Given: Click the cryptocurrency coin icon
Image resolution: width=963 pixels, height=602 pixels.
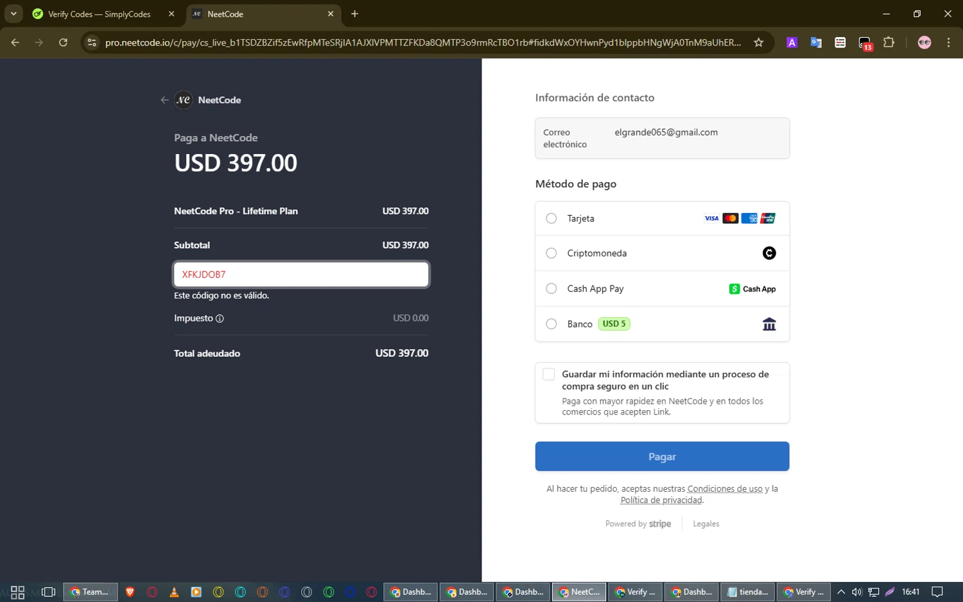Looking at the screenshot, I should [769, 253].
